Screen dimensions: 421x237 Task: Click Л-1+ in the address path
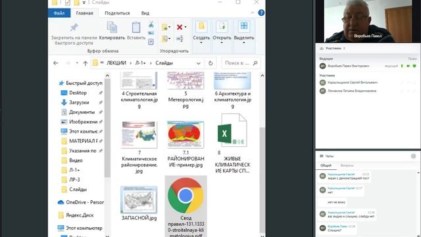[140, 63]
